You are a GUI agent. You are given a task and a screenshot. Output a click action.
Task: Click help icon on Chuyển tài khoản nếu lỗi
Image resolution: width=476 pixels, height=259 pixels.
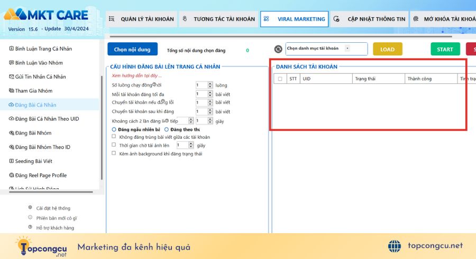click(163, 101)
